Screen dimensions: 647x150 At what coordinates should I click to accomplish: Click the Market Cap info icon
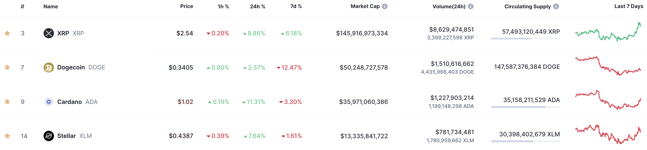pyautogui.click(x=385, y=6)
